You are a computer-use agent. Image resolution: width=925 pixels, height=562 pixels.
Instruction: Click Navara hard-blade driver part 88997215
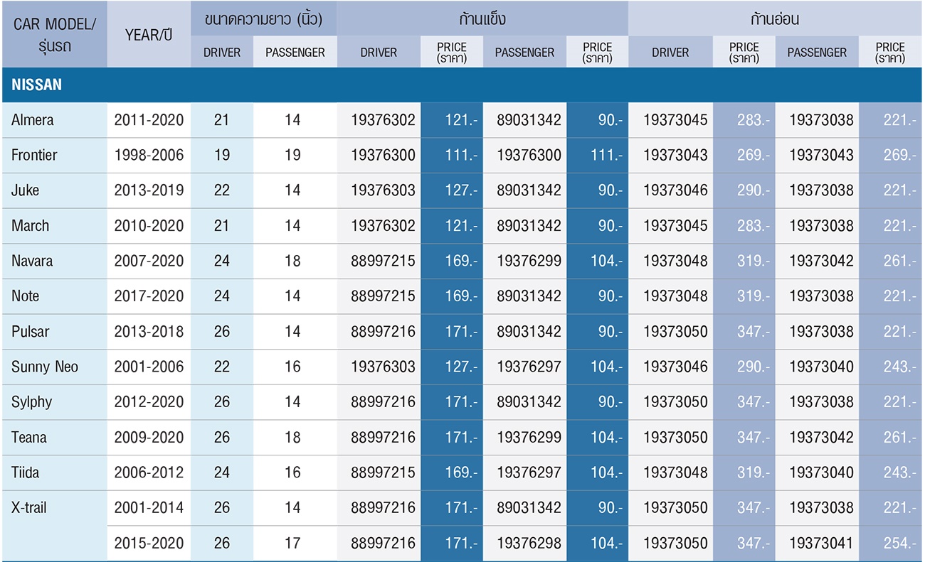tap(383, 261)
